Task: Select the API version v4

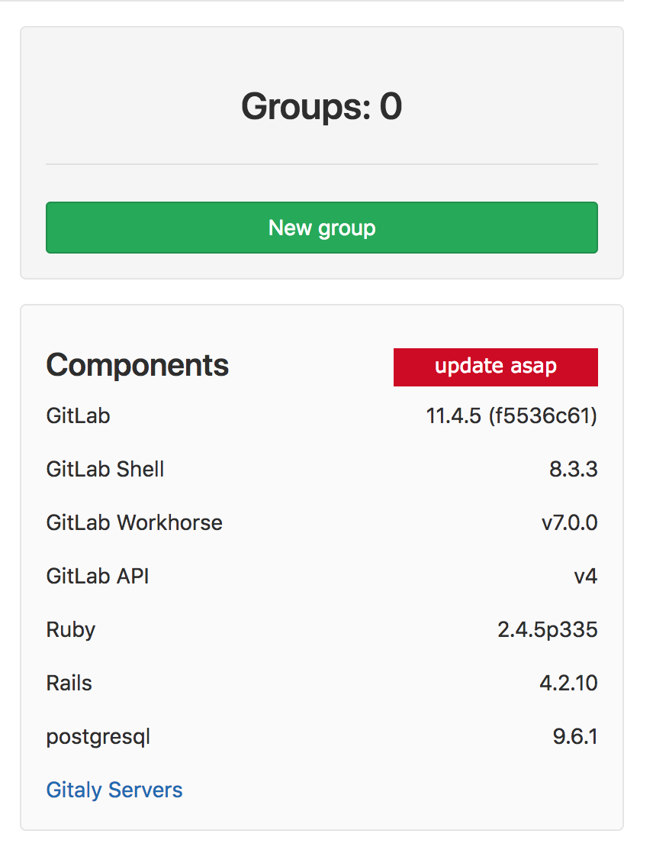Action: (585, 577)
